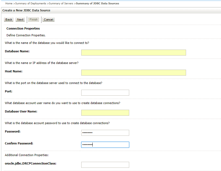Click the "Database Name:" bold label

pos(17,51)
